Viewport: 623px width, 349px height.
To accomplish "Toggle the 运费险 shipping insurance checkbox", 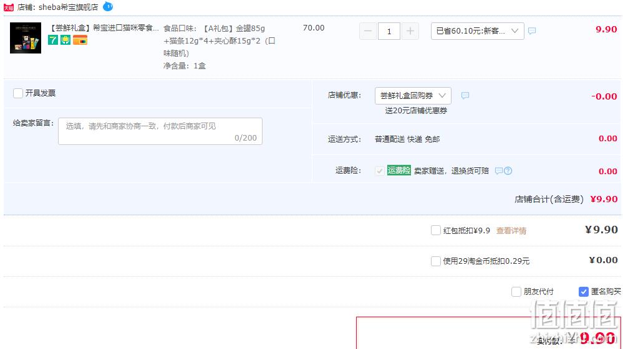I will tap(379, 170).
